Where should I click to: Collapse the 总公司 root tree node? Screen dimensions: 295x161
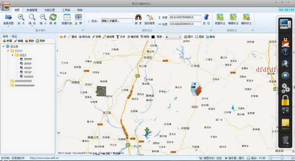3,46
